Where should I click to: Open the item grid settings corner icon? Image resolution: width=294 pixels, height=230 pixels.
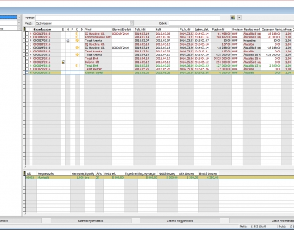[25, 173]
